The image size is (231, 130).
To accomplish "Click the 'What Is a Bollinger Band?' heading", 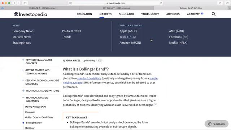I will (x=86, y=69).
